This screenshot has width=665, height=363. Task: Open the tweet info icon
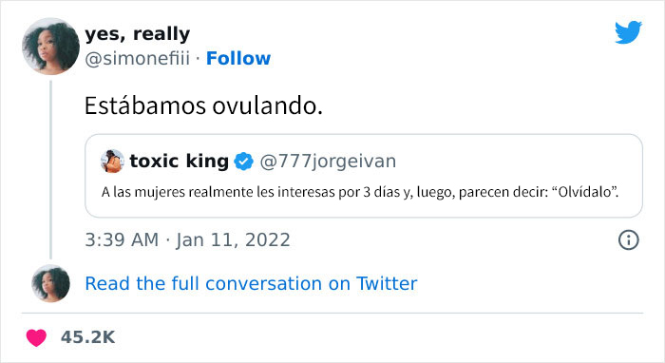click(628, 240)
